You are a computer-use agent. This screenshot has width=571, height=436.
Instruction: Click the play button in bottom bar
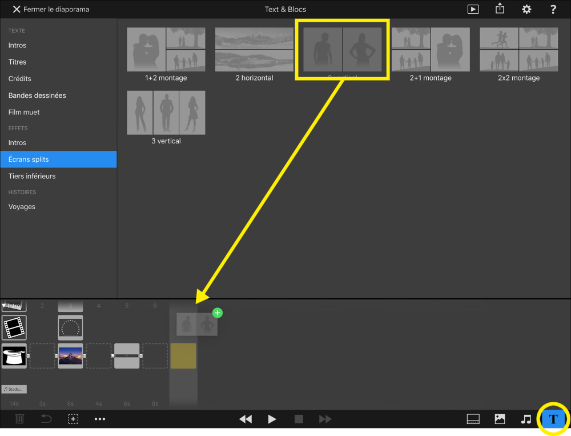coord(272,419)
